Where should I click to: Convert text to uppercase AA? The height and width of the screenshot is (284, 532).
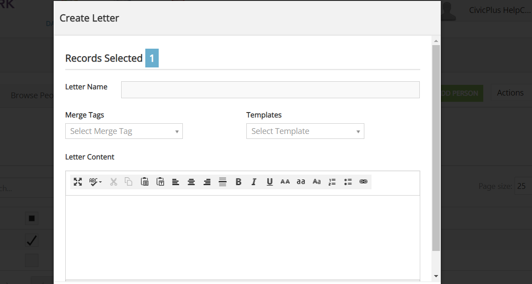point(285,182)
